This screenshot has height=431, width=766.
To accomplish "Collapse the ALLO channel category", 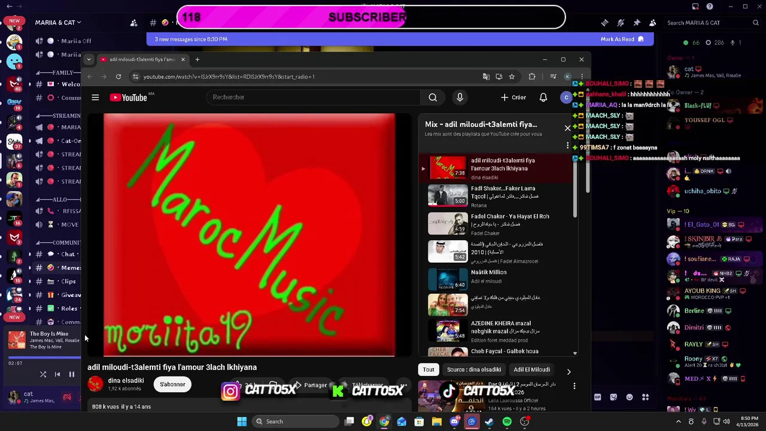I will pyautogui.click(x=58, y=199).
